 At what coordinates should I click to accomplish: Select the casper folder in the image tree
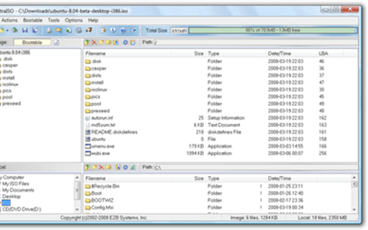(x=10, y=65)
